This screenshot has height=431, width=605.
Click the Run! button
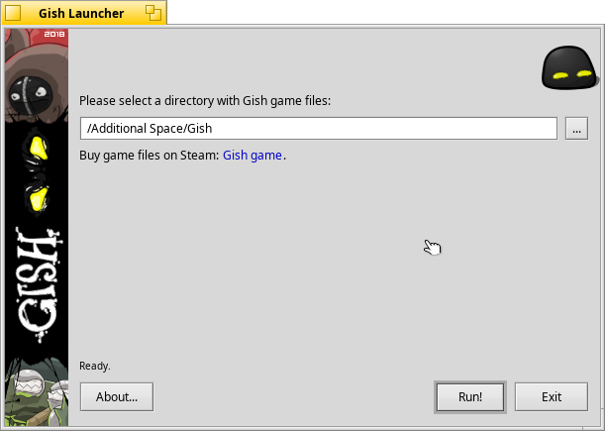470,397
